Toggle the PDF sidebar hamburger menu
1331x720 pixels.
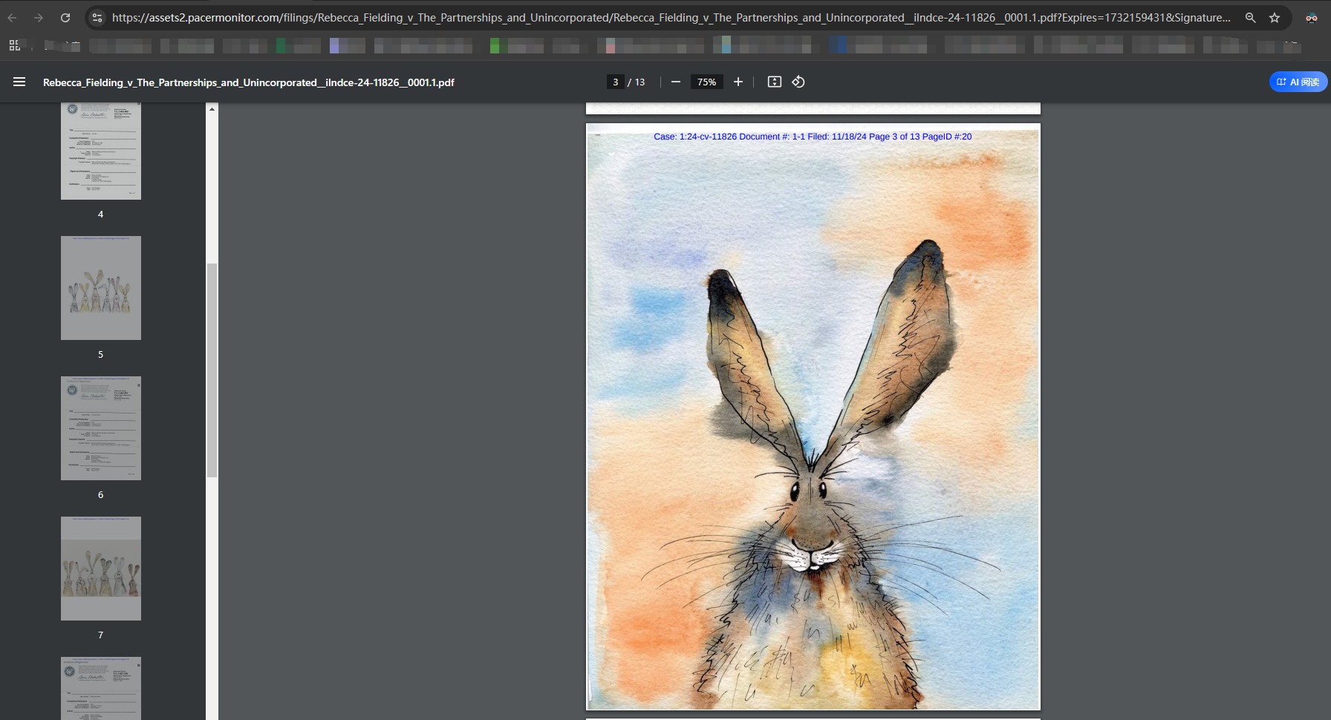19,82
